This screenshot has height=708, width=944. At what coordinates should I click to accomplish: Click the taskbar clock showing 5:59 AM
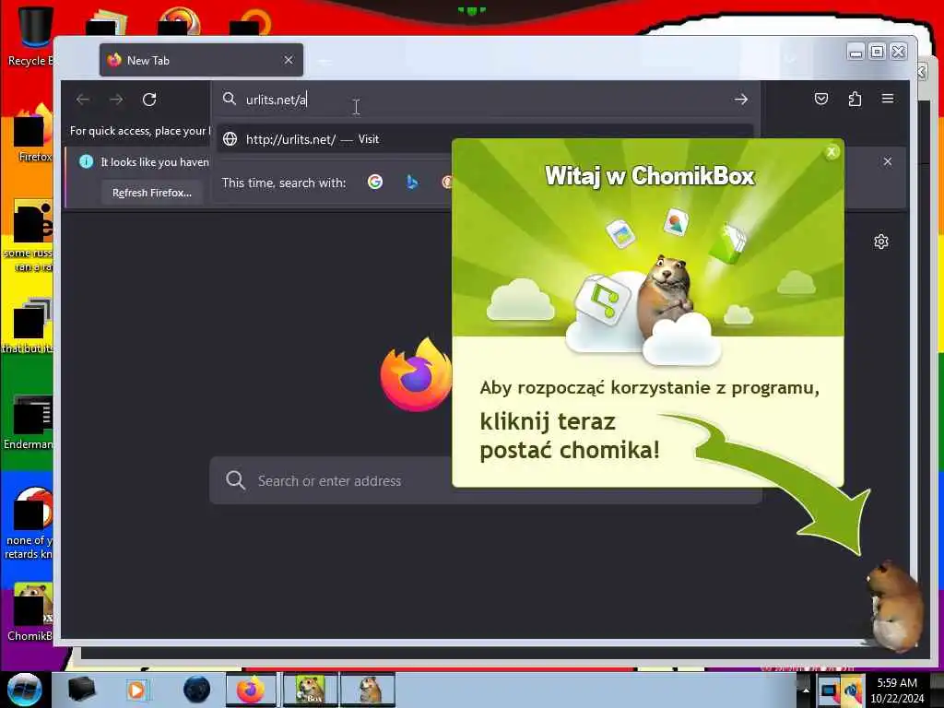(x=897, y=690)
